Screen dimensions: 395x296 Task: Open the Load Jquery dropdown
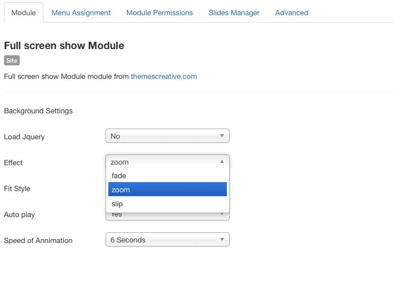click(x=167, y=136)
